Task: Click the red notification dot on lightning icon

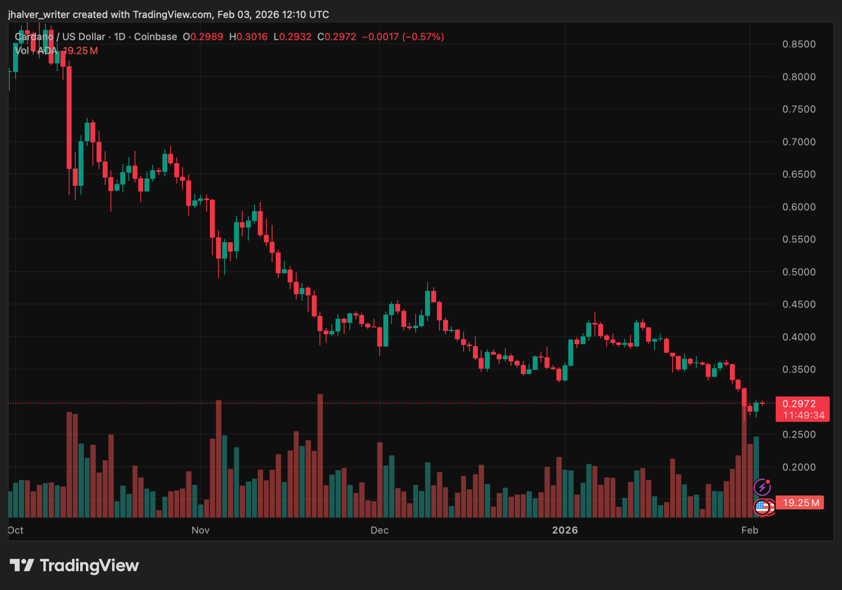Action: 768,482
